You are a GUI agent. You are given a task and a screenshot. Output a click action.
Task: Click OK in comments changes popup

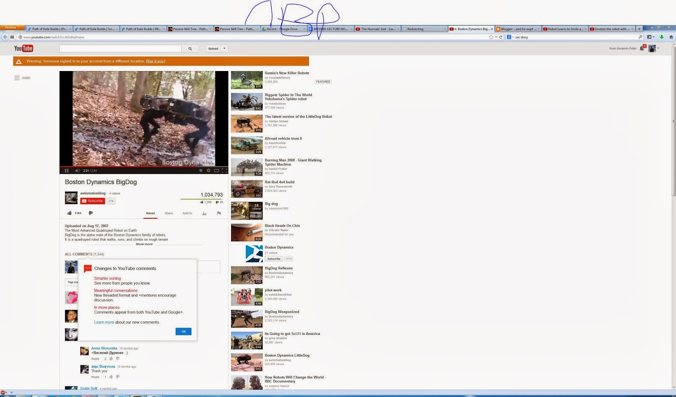point(183,331)
